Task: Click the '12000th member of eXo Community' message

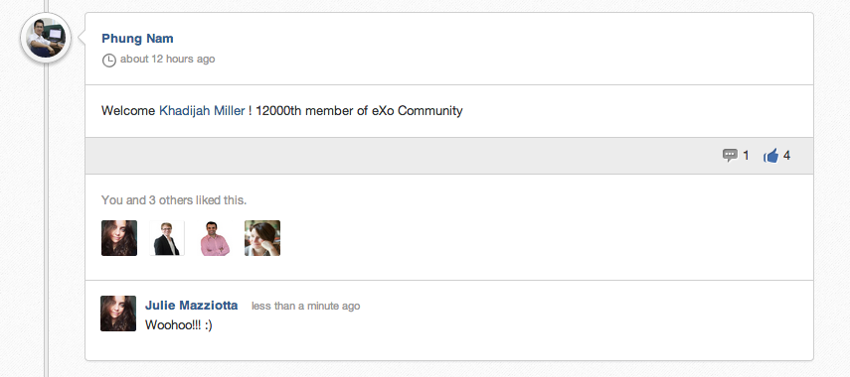Action: 360,111
